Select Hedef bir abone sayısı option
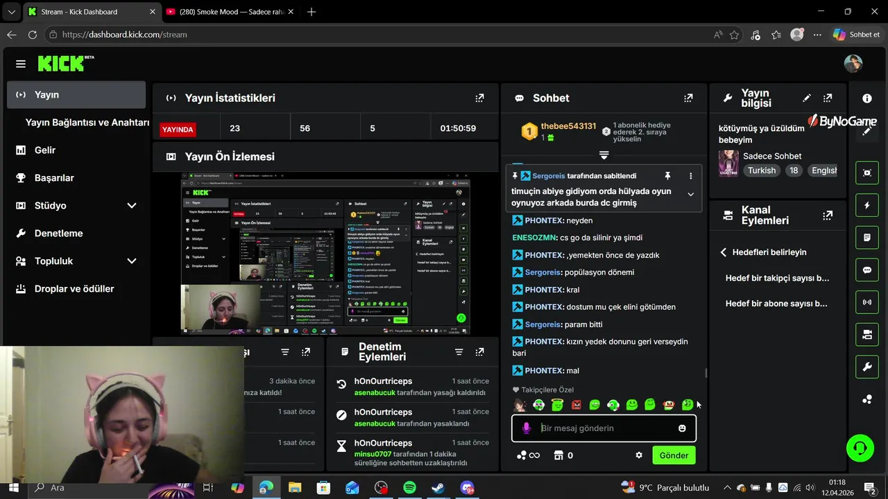 coord(776,304)
